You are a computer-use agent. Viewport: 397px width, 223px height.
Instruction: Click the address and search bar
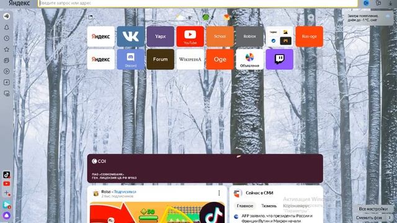[x=198, y=3]
